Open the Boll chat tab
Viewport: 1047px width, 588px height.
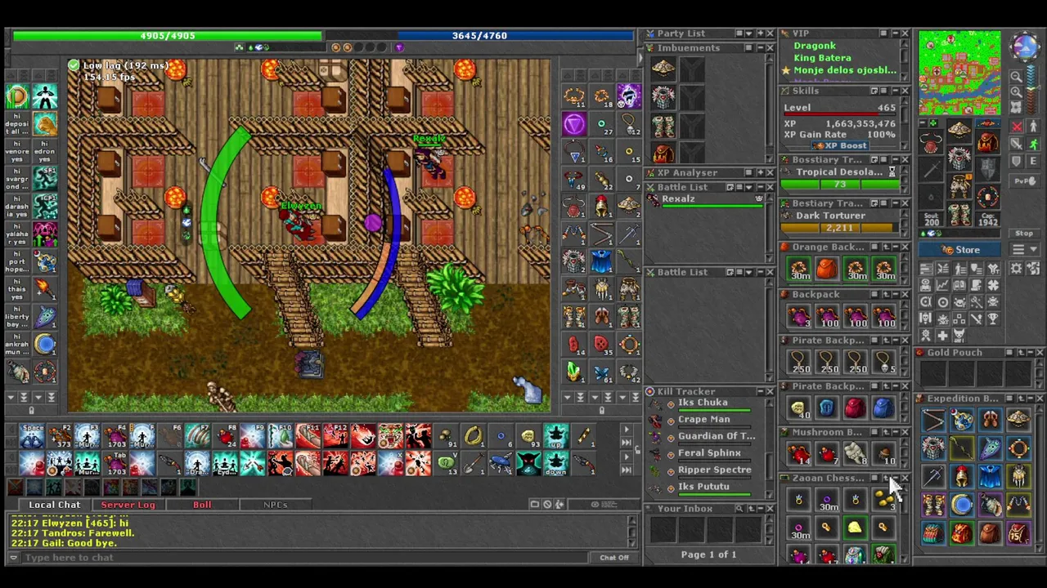[x=202, y=505]
